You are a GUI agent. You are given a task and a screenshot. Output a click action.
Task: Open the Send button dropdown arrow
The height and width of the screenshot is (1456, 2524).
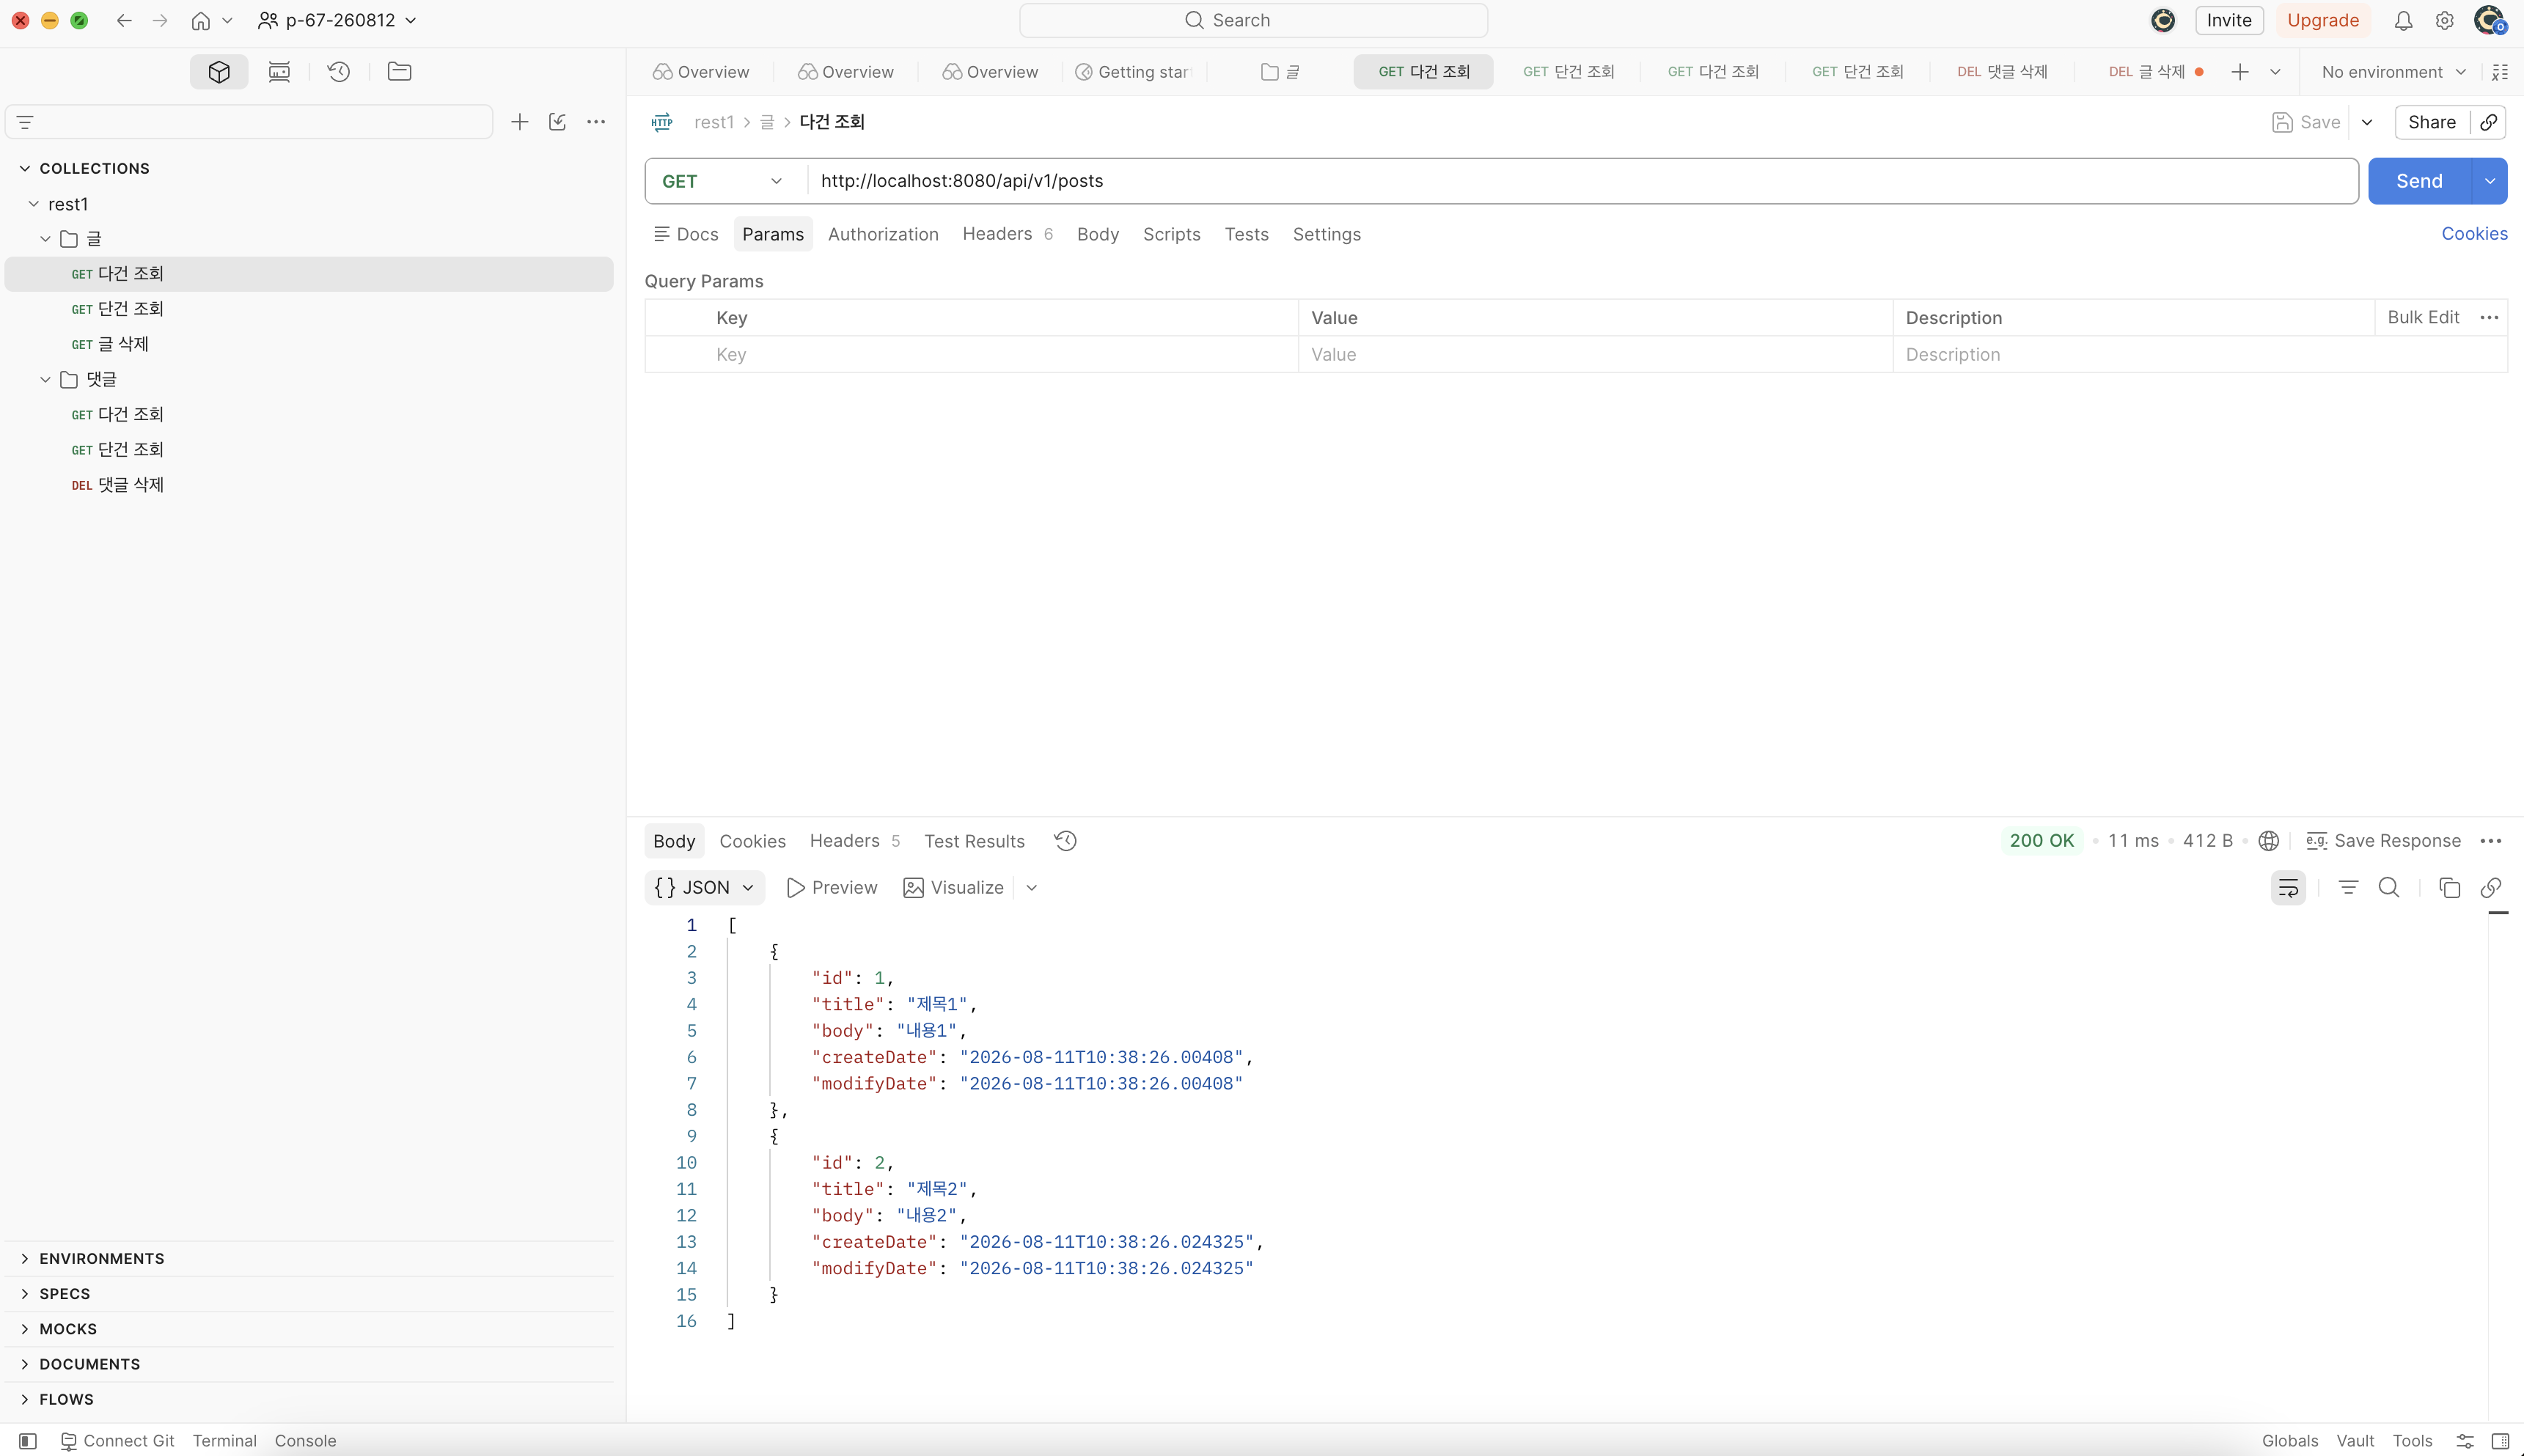coord(2490,181)
